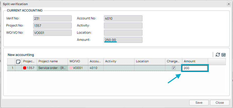233x108 pixels.
Task: Click the note icon column header
Action: (18, 62)
